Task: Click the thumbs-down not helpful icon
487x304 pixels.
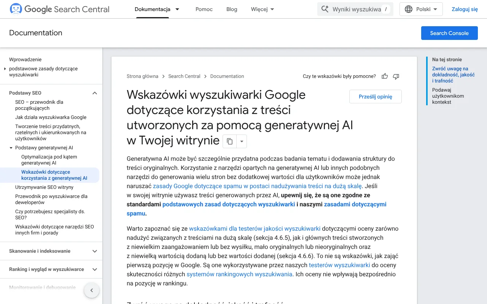Action: pyautogui.click(x=396, y=76)
